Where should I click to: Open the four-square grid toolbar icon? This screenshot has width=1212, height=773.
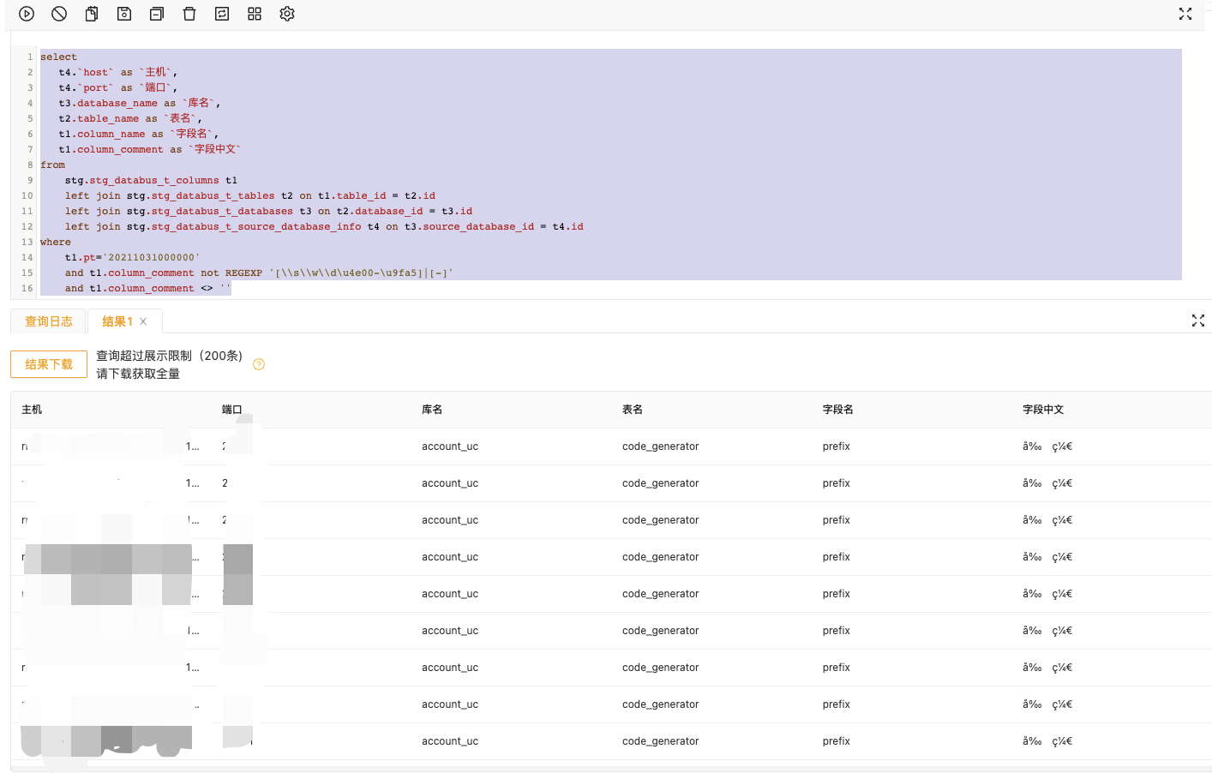point(255,14)
